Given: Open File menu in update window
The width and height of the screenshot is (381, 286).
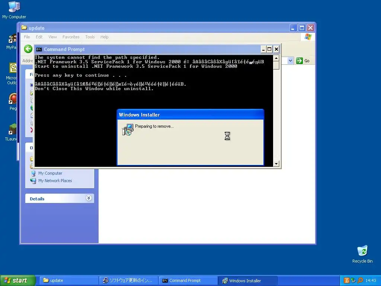Looking at the screenshot, I should pyautogui.click(x=27, y=37).
